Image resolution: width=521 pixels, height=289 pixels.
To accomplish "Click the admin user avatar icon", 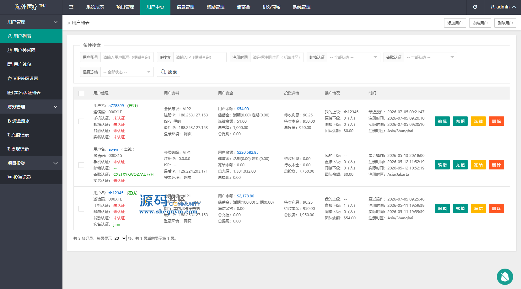I will (x=493, y=7).
